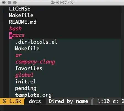Open the favorites file

pyautogui.click(x=29, y=68)
